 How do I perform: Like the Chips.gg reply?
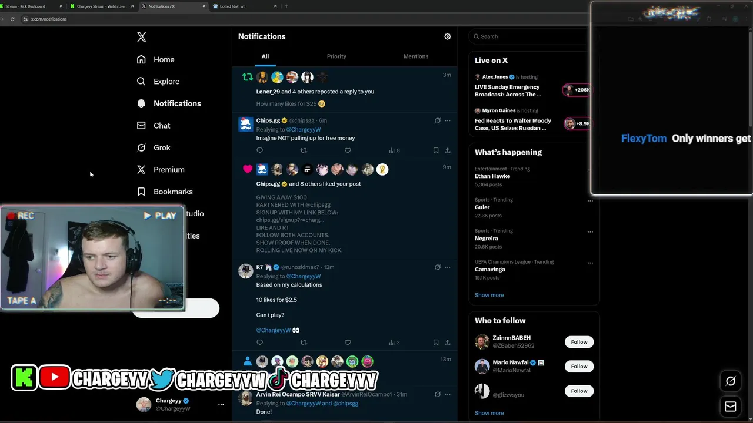(348, 150)
